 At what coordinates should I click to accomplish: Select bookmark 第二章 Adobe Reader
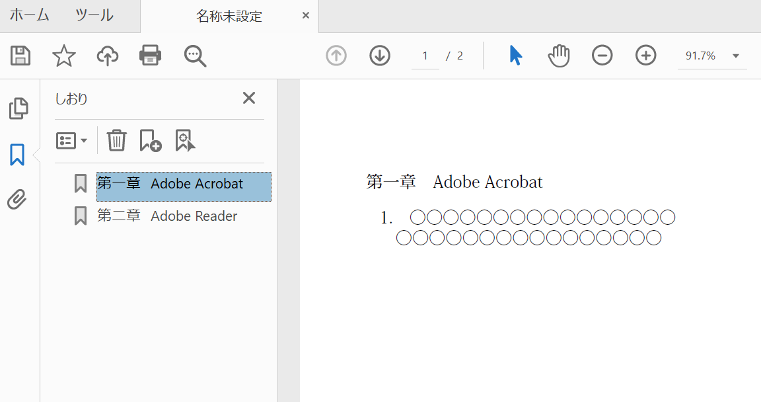[167, 216]
